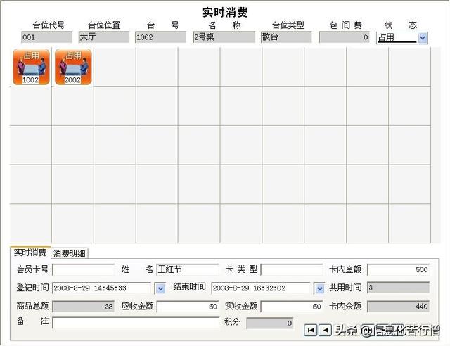The width and height of the screenshot is (450, 346).
Task: Click the 共用时间 label
Action: (345, 288)
